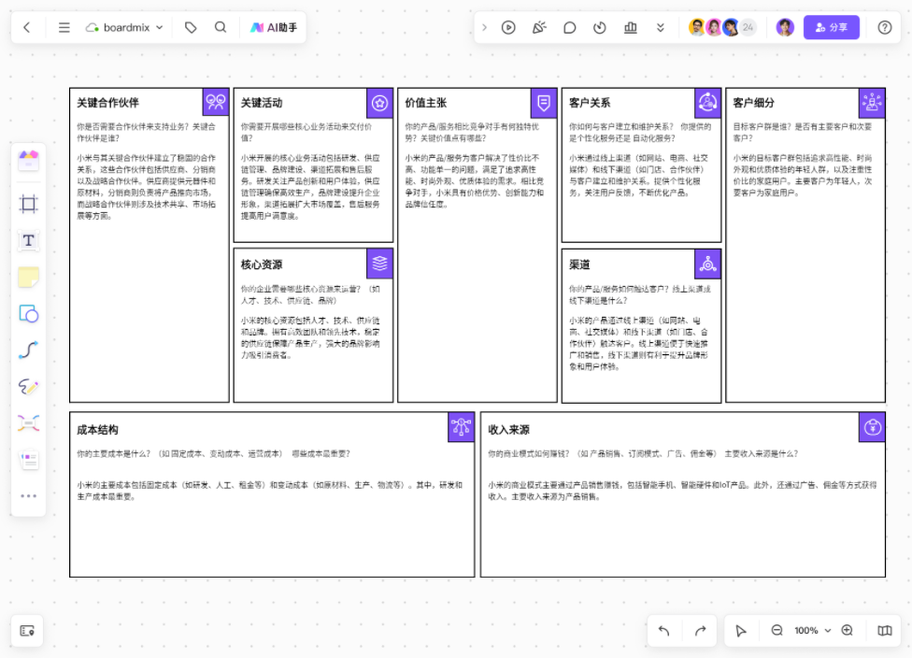
Task: Open the comments bubble tool
Action: point(569,27)
